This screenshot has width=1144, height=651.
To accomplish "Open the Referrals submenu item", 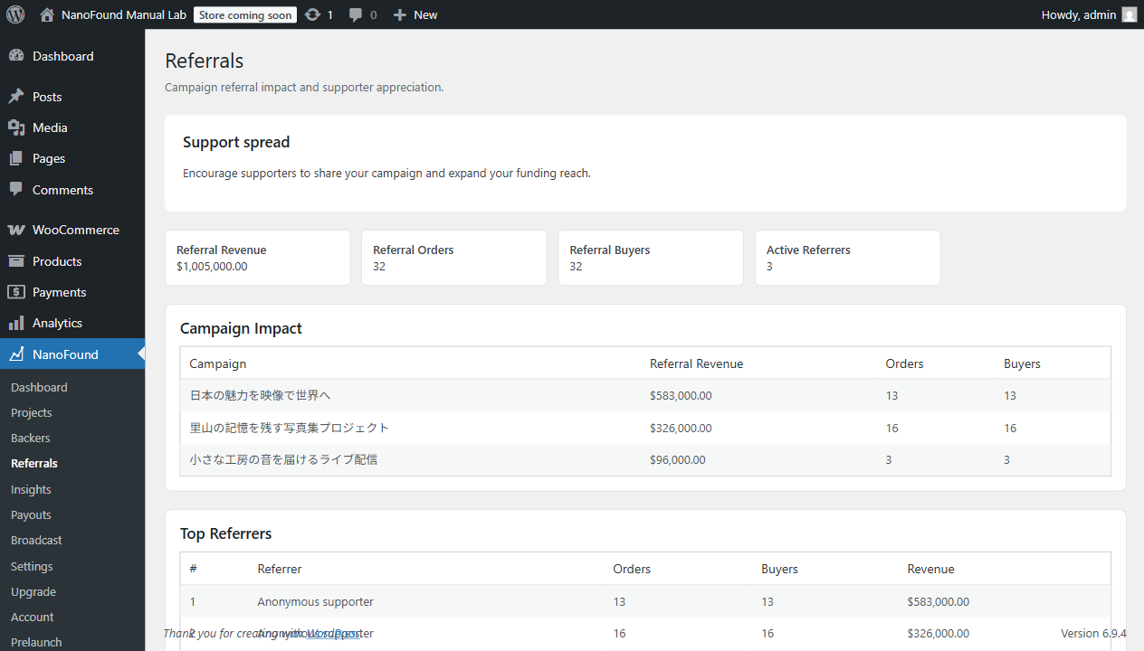I will click(x=34, y=463).
